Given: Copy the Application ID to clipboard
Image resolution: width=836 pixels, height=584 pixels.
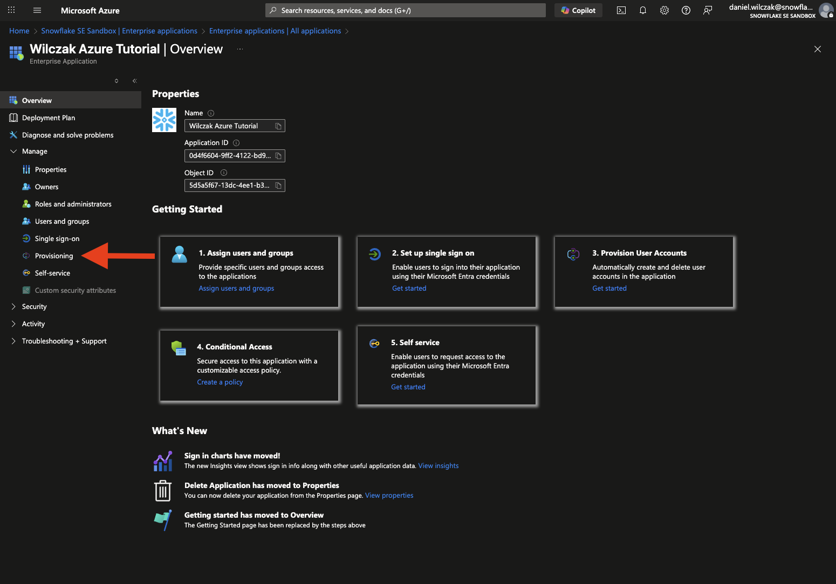Looking at the screenshot, I should 278,156.
